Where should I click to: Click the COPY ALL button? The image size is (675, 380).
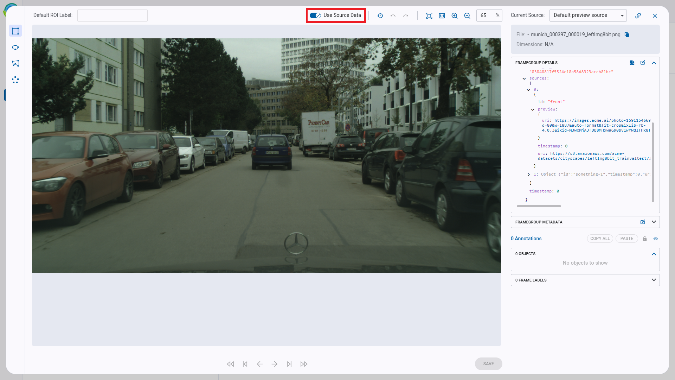click(x=599, y=239)
